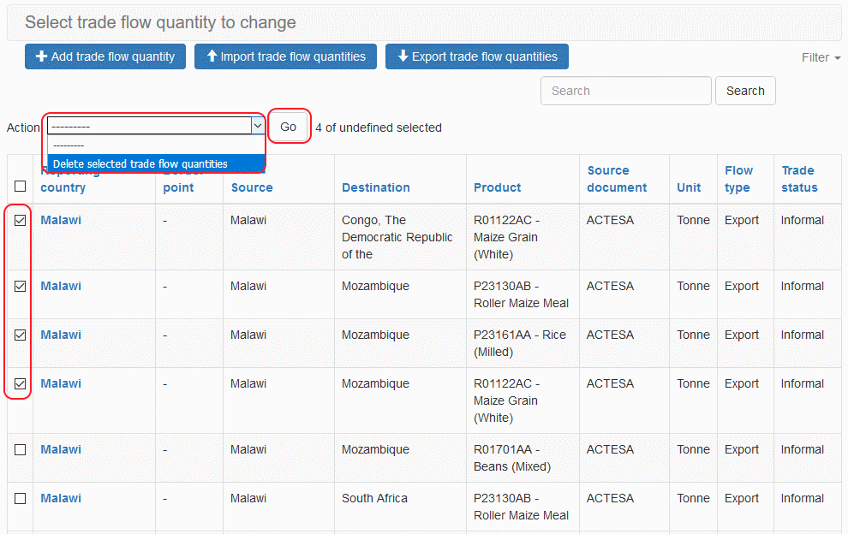Click the Search button

click(745, 91)
